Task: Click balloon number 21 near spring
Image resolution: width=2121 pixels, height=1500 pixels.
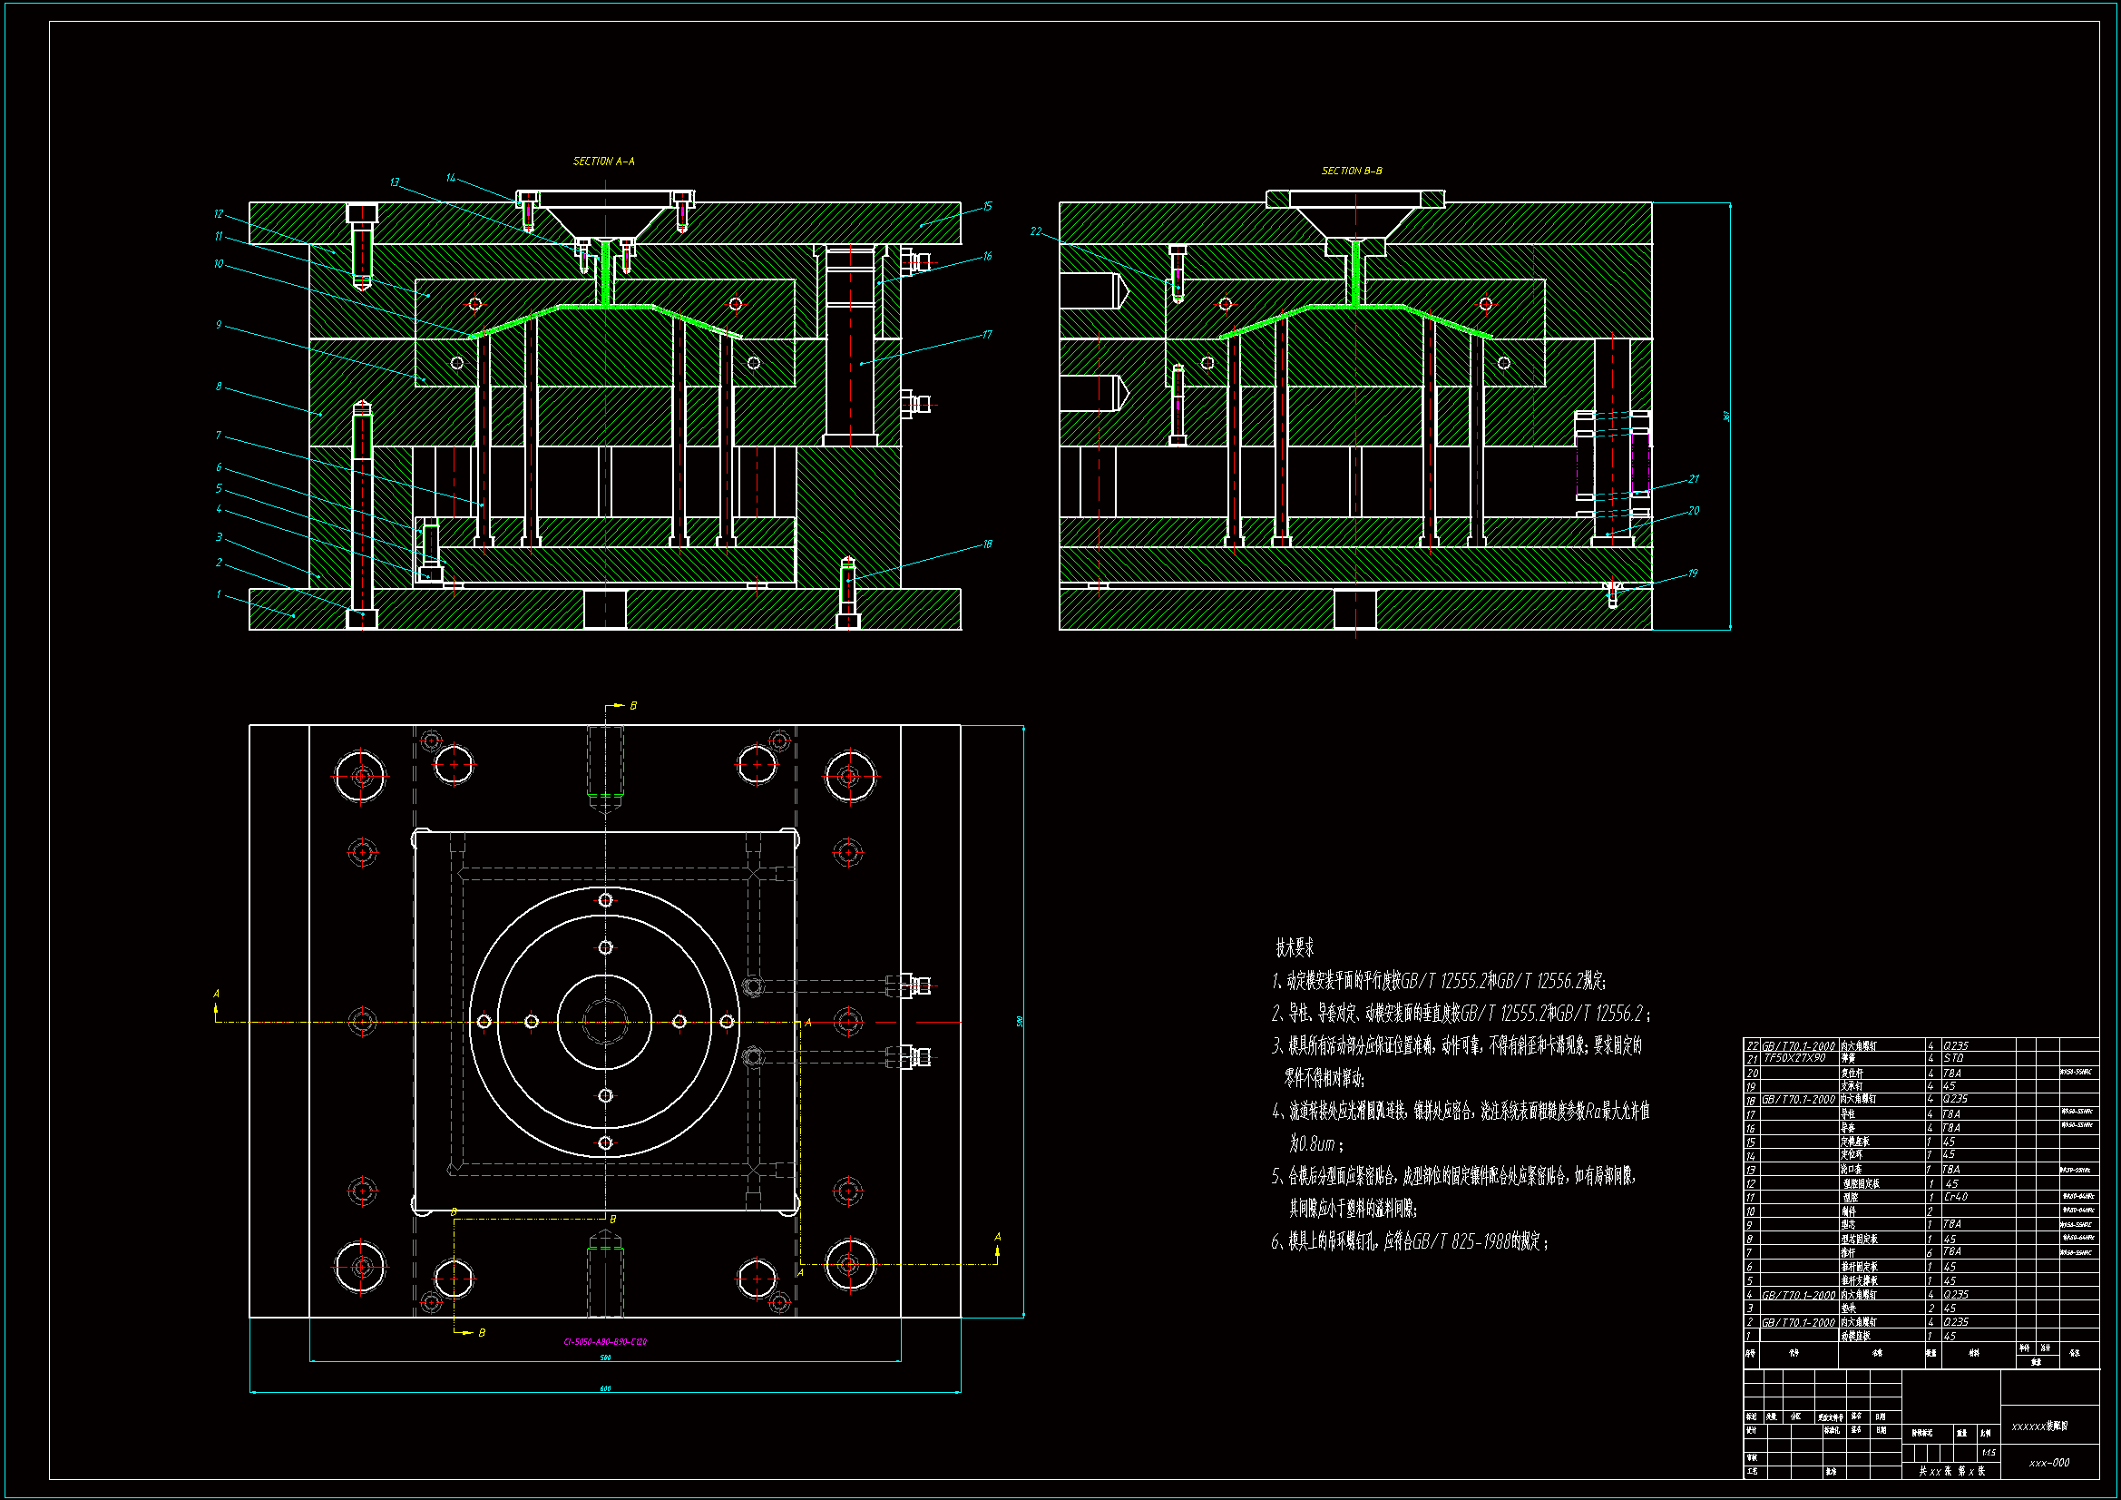Action: (x=1694, y=479)
